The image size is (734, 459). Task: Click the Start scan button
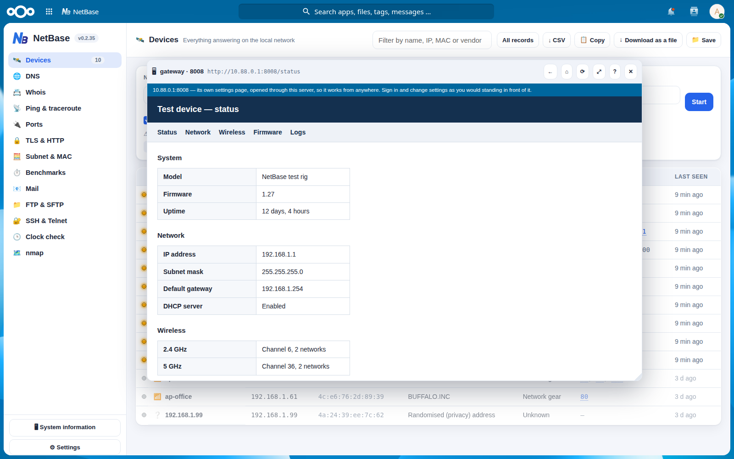click(x=699, y=102)
